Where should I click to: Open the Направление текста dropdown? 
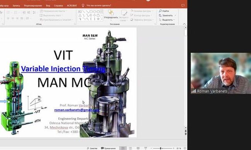tap(53, 11)
